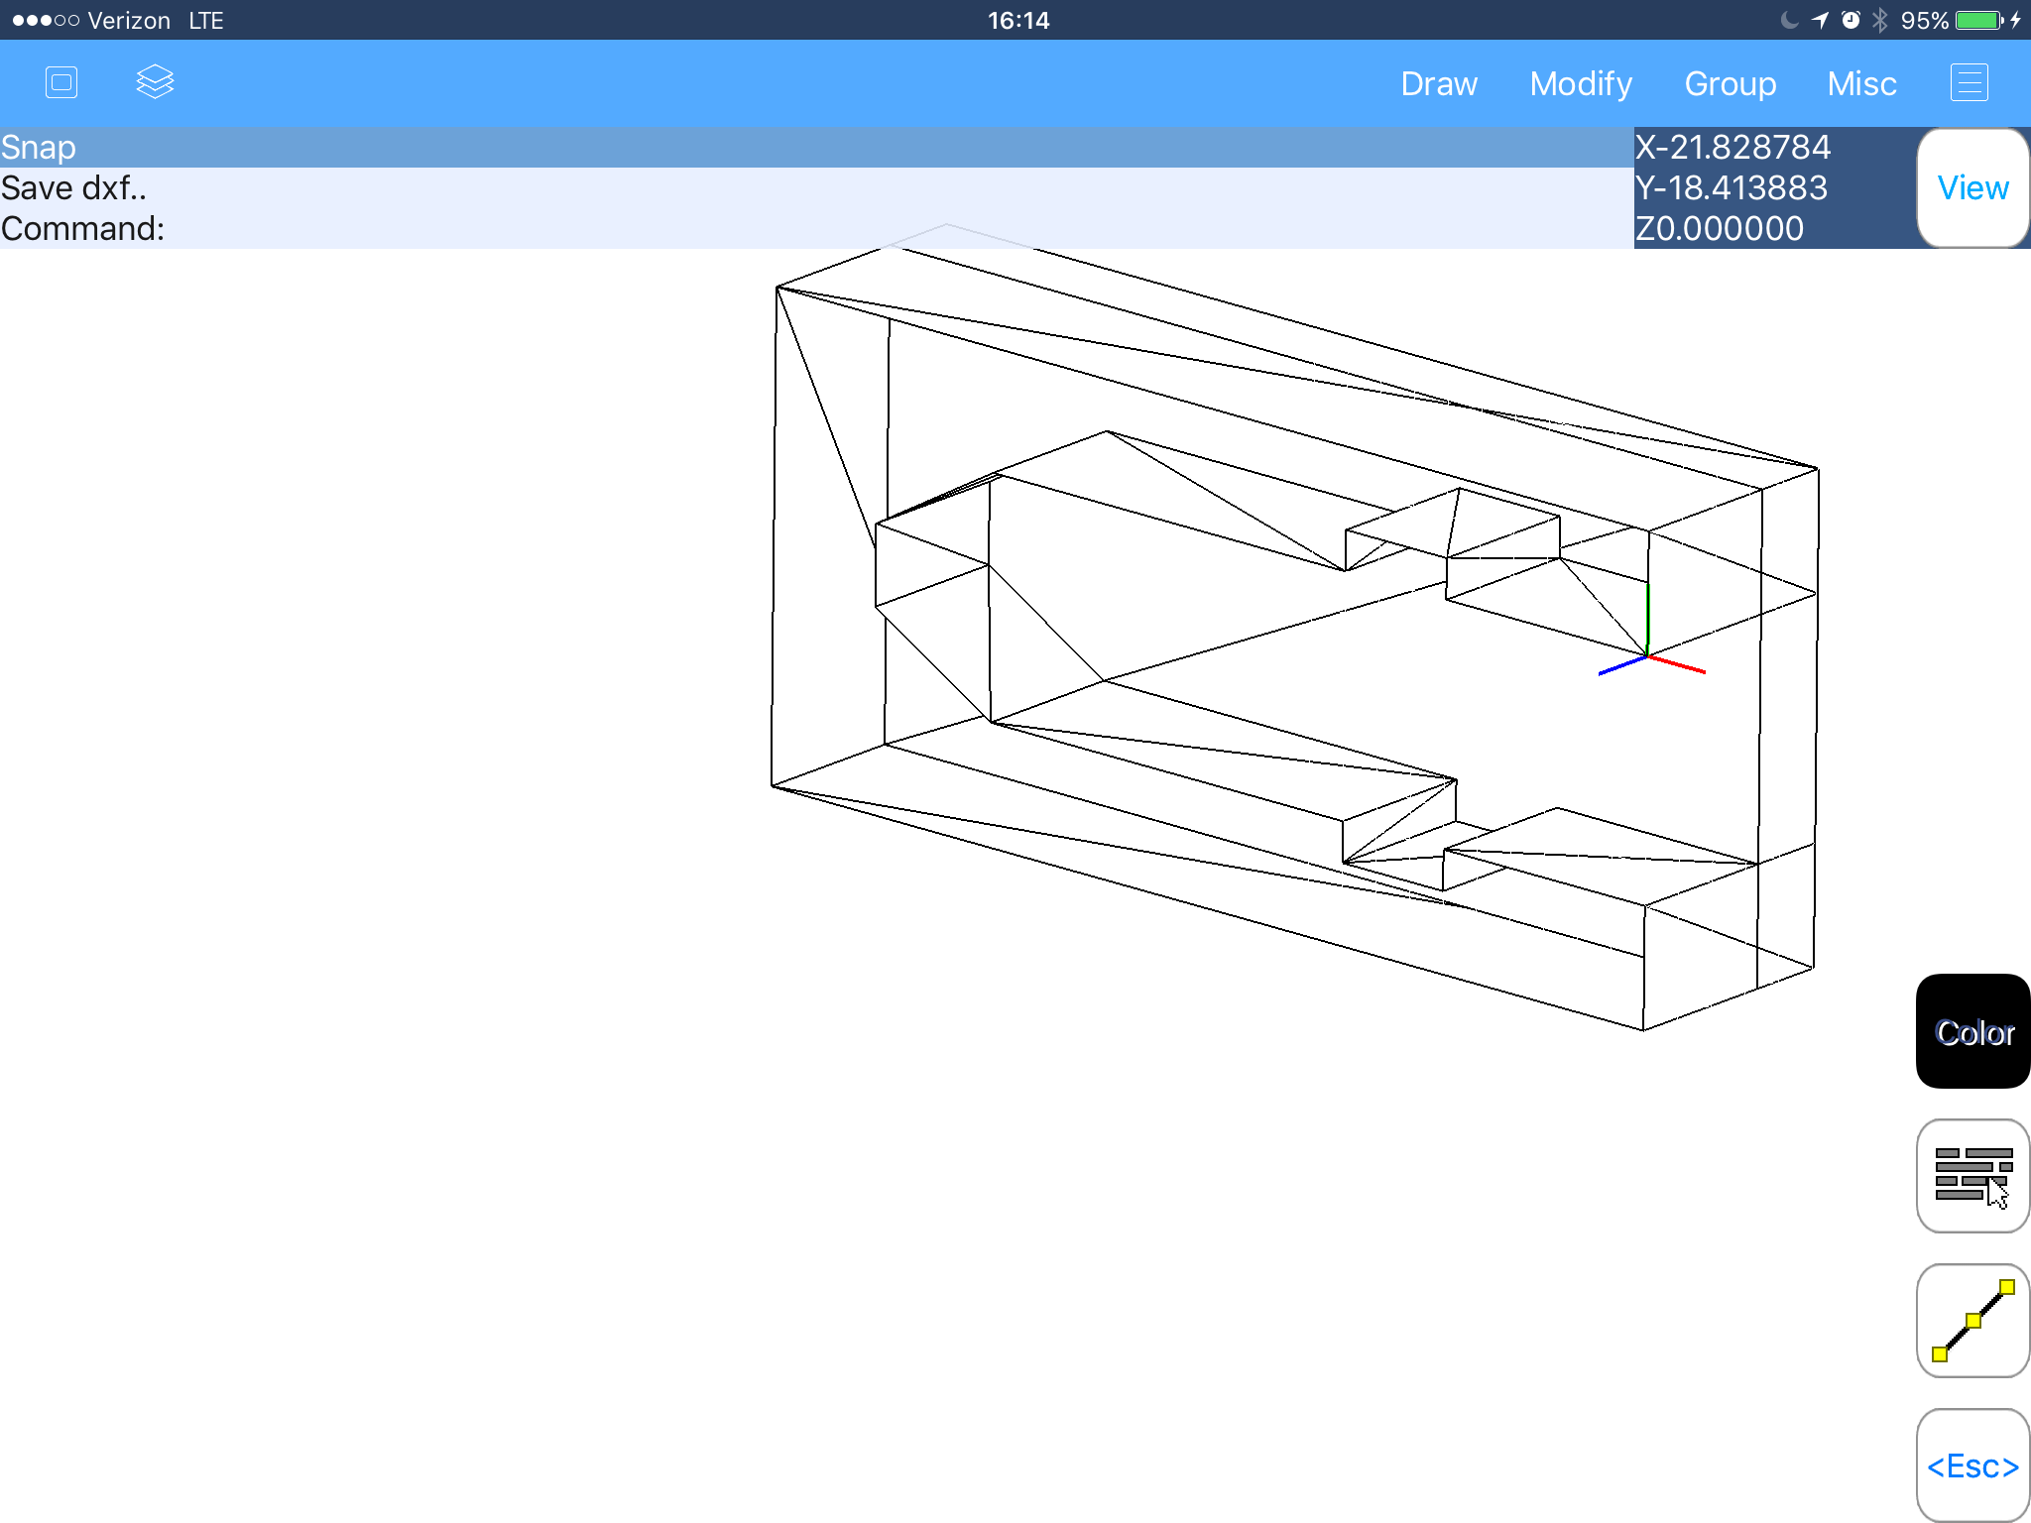Tap the brick-pattern selection icon
The width and height of the screenshot is (2031, 1523).
click(1972, 1176)
